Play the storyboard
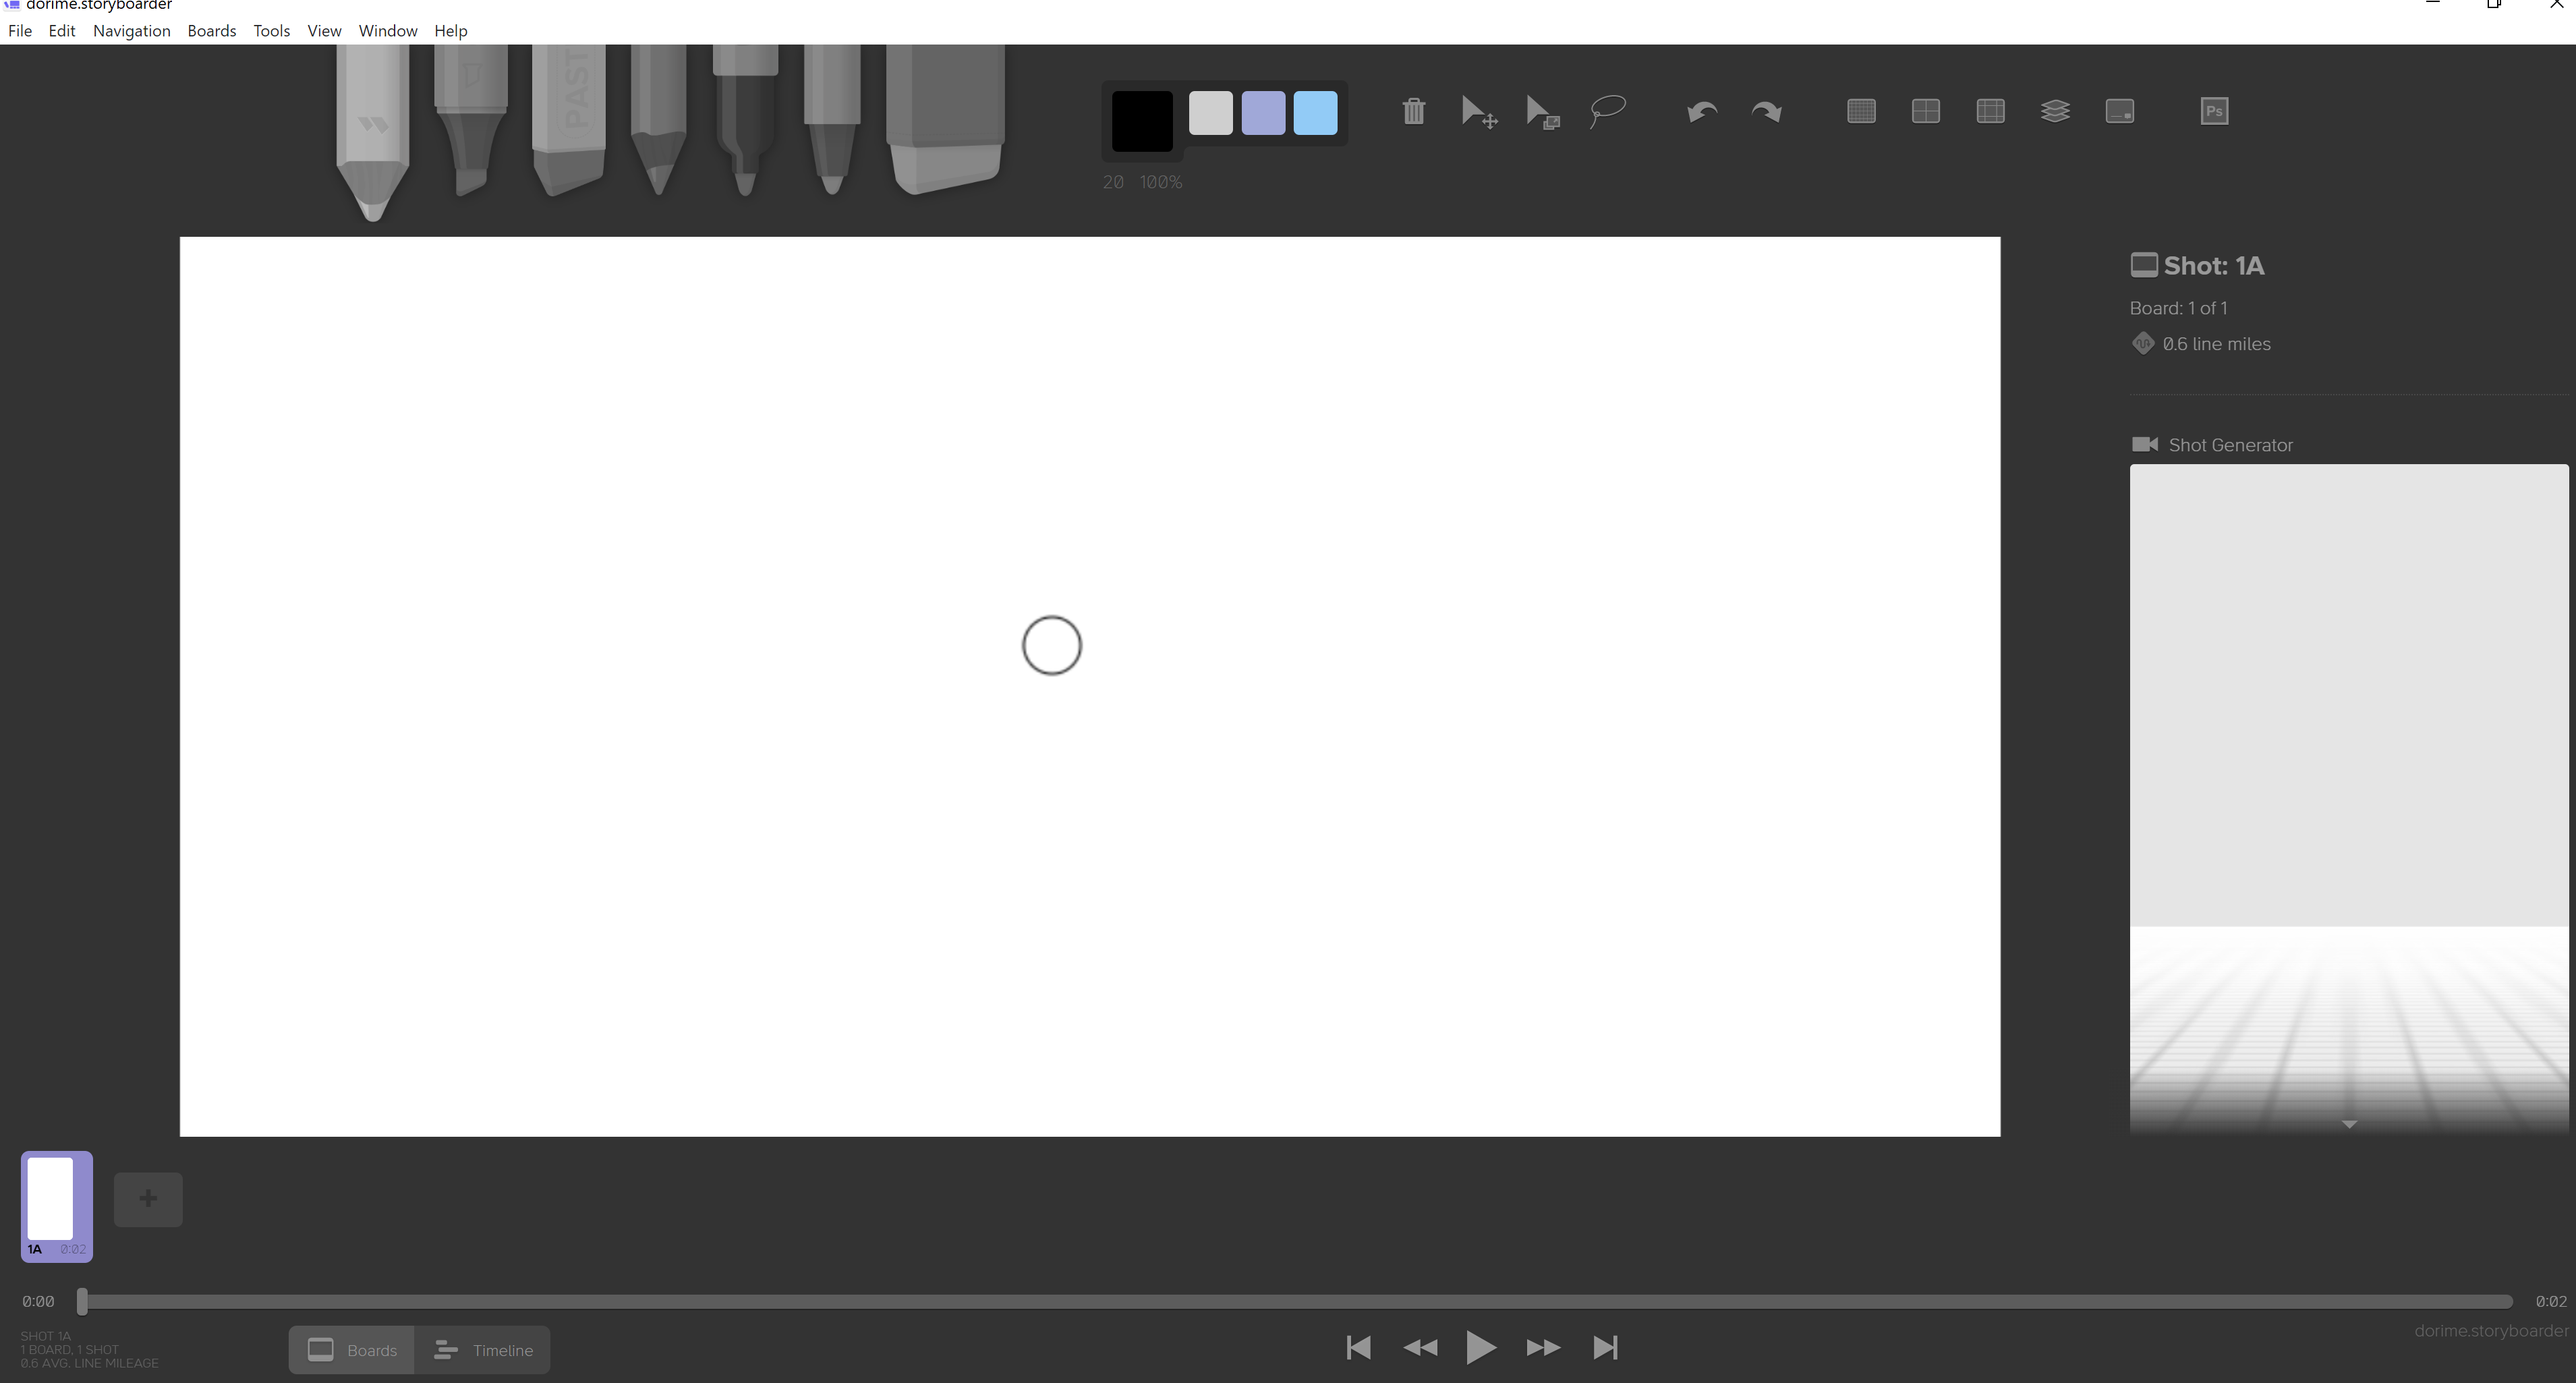This screenshot has height=1383, width=2576. pos(1481,1347)
